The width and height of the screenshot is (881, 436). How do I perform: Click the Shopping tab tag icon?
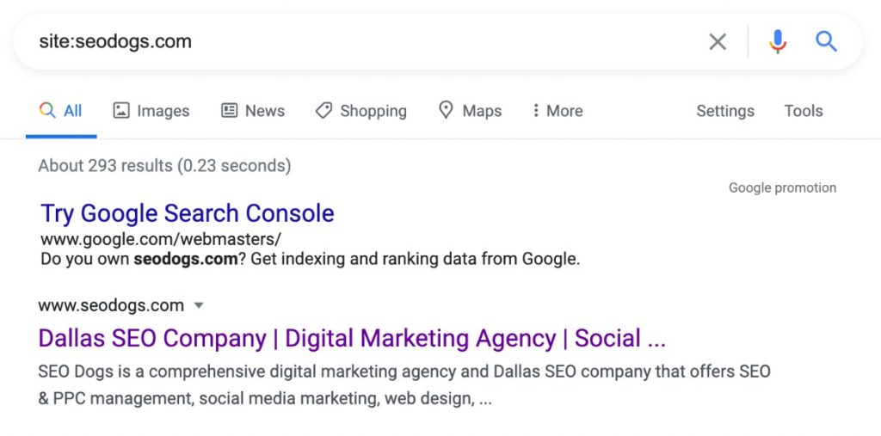click(323, 111)
